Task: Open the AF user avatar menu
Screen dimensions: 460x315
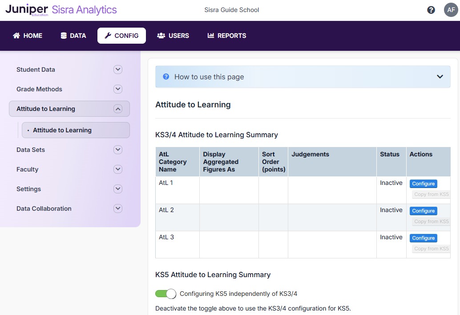Action: 451,10
